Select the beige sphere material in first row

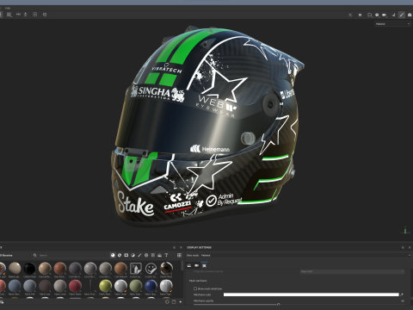click(15, 269)
